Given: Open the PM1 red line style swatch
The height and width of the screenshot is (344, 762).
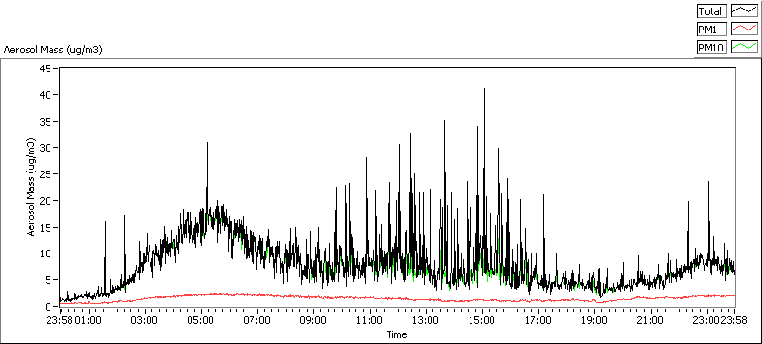Looking at the screenshot, I should point(745,30).
